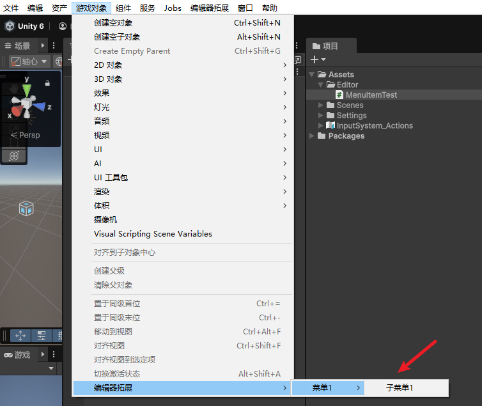
Task: Select the Packages folder
Action: [x=341, y=136]
